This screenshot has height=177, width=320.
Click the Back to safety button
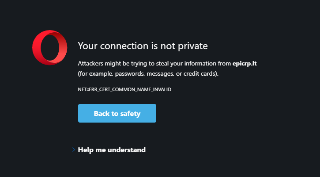click(x=117, y=113)
